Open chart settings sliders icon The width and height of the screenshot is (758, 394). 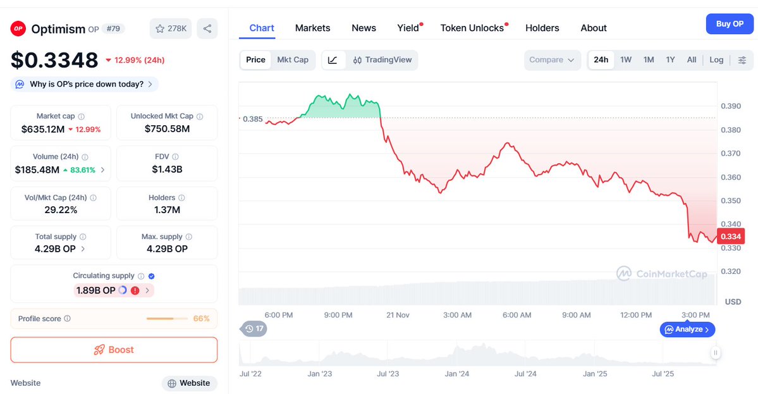[x=743, y=59]
